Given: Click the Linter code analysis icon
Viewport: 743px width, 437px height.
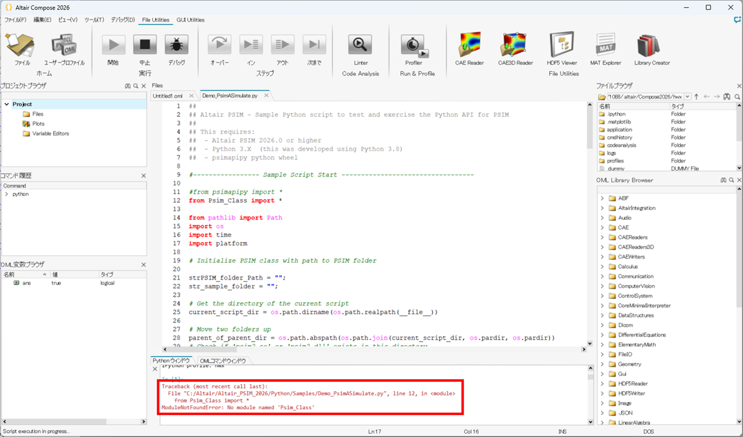Looking at the screenshot, I should (x=360, y=46).
